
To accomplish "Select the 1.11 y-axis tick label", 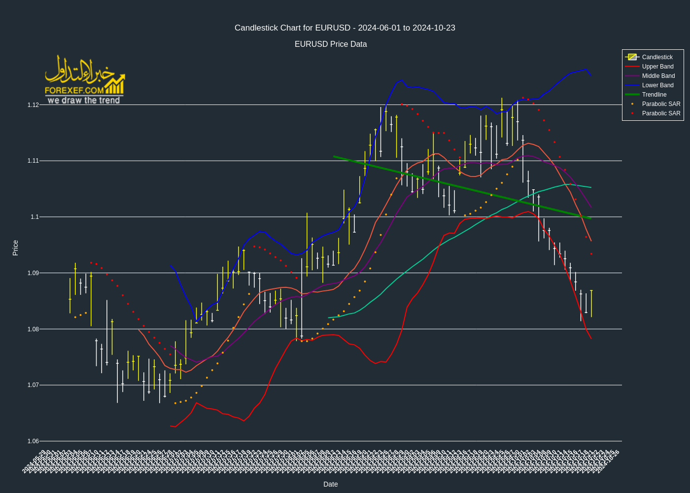I will click(33, 161).
